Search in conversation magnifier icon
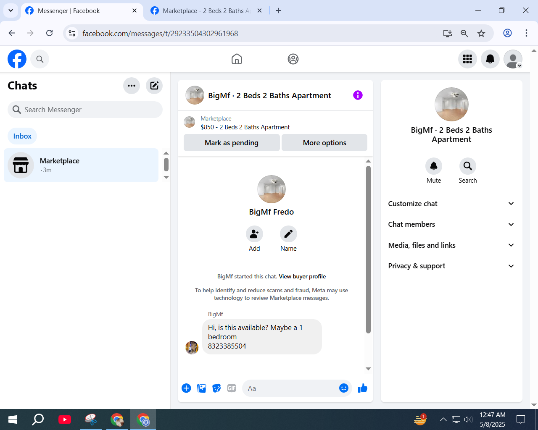Image resolution: width=538 pixels, height=430 pixels. [468, 166]
